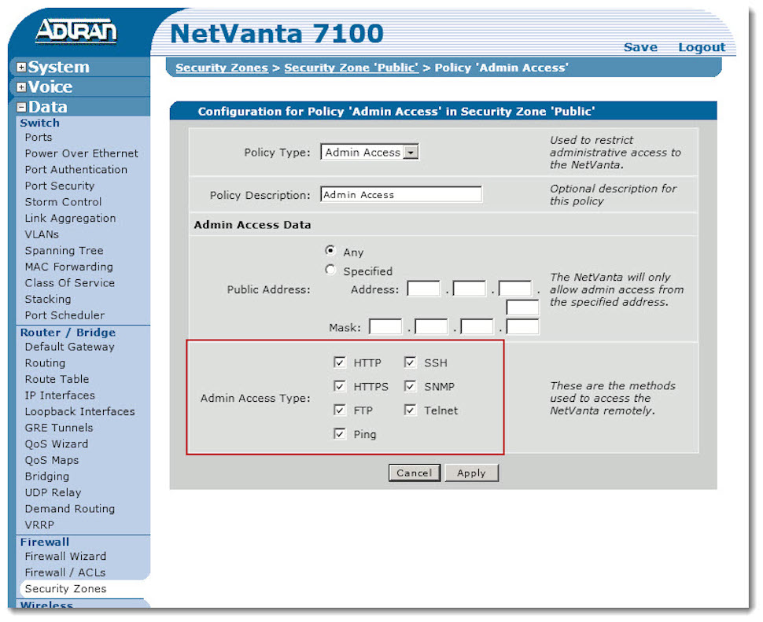The width and height of the screenshot is (763, 622).
Task: Open the VLANs page
Action: (x=42, y=234)
